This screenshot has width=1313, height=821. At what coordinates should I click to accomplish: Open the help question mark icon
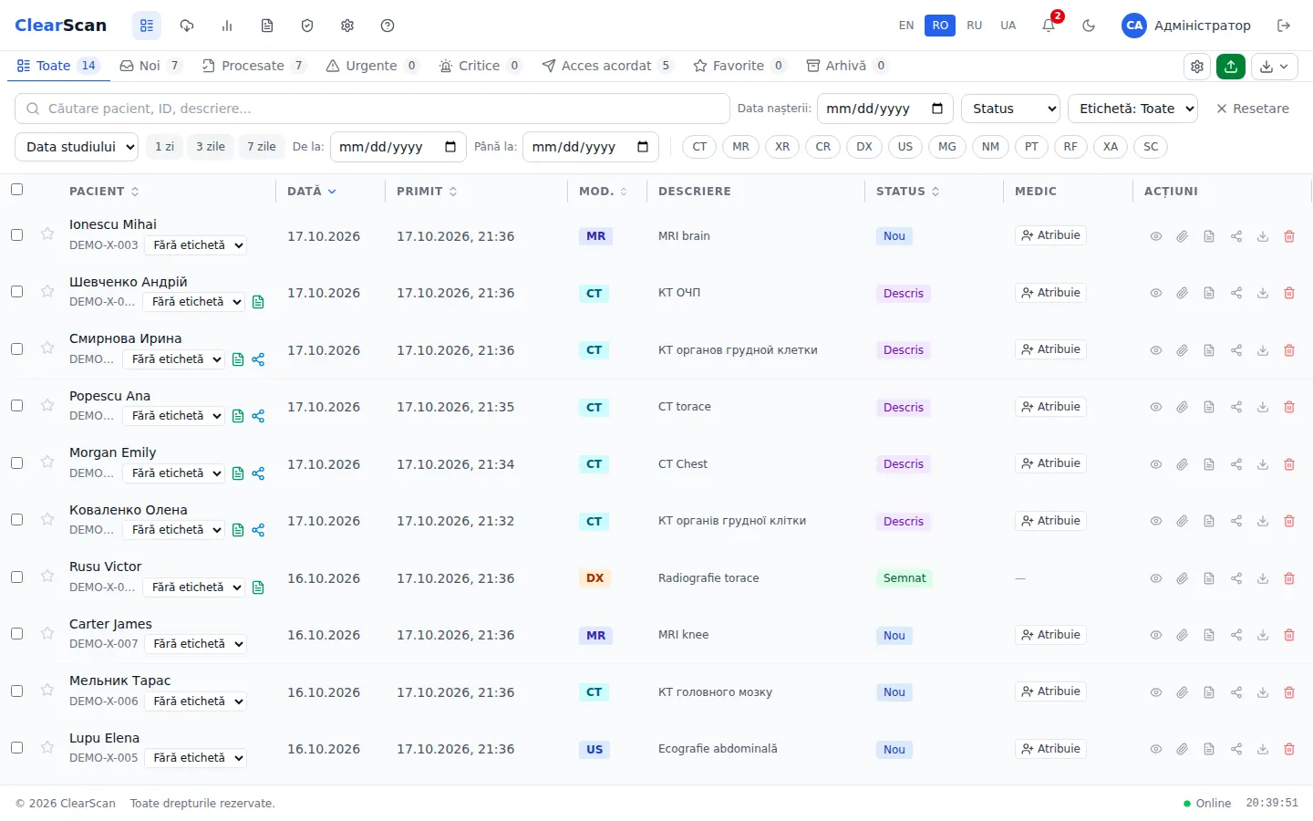388,26
